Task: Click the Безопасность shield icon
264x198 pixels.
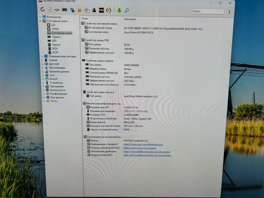Action: pos(47,90)
